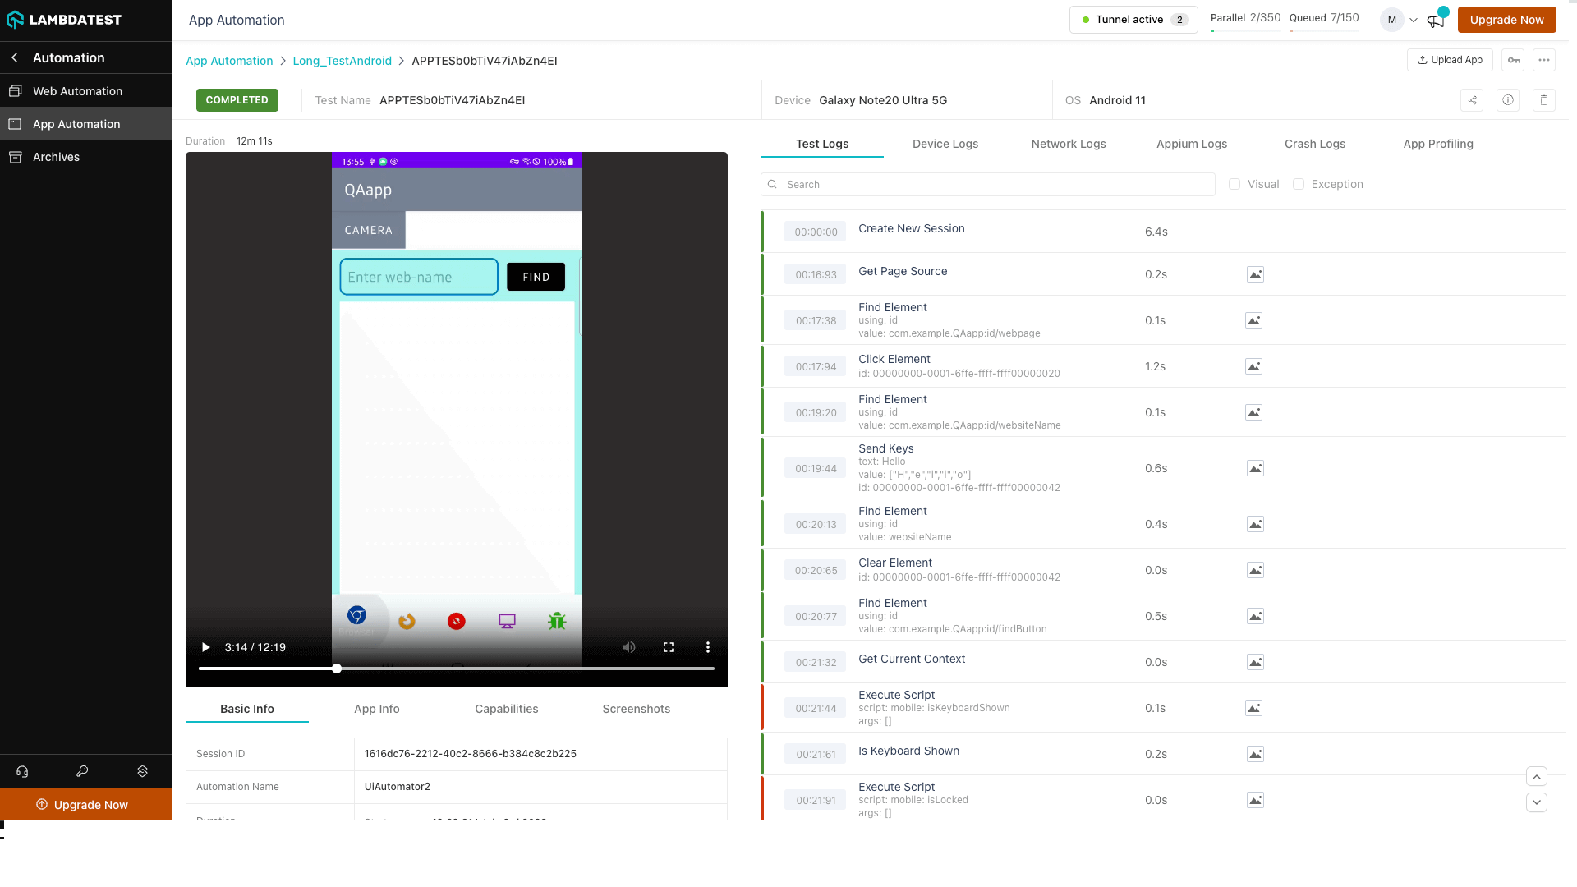Enable the Exception filter checkbox
1577x887 pixels.
(x=1299, y=184)
